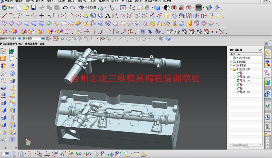272x158 pixels.
Task: Click the Extrude feature icon in left toolbar
Action: point(3,59)
